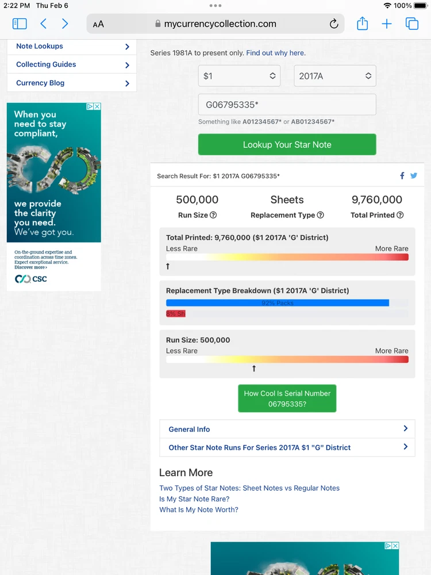Open the Safari share sheet icon
Viewport: 431px width, 575px height.
click(x=362, y=24)
